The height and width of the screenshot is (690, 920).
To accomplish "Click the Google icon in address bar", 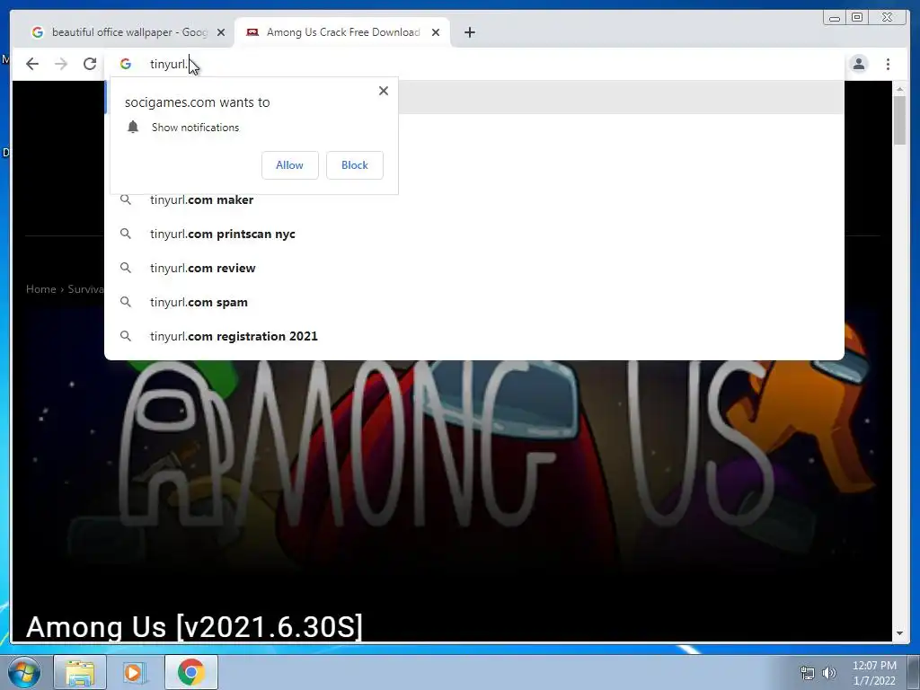I will coord(126,64).
